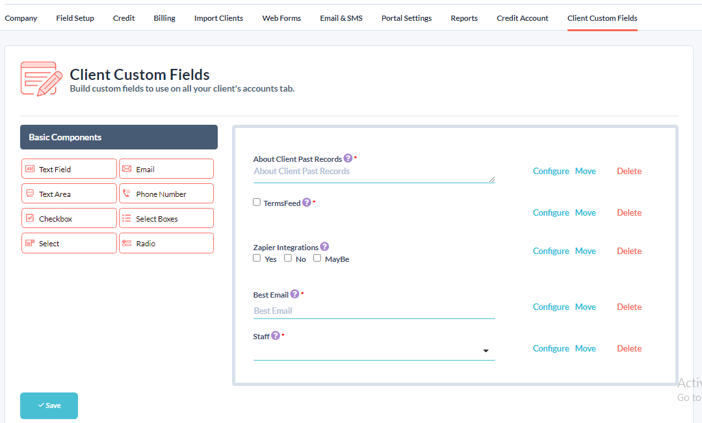Select the Email component icon
The image size is (702, 423).
tap(127, 169)
